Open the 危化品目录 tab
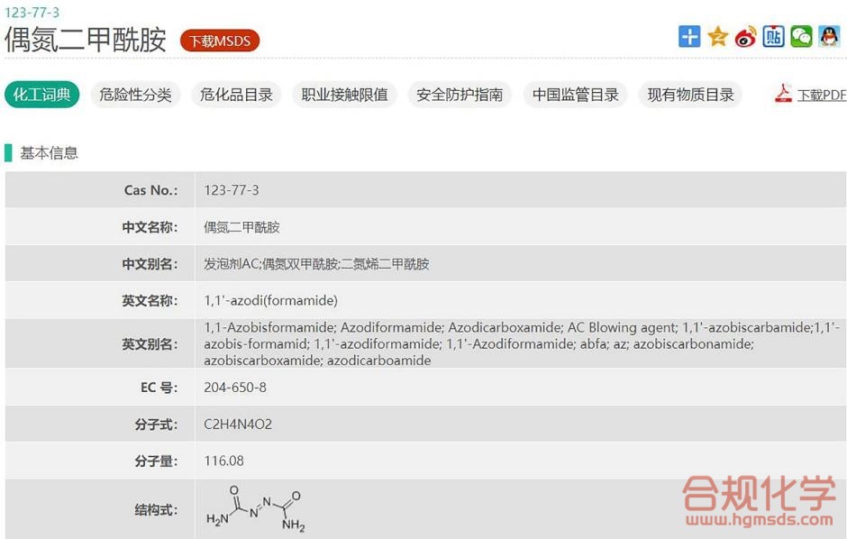 click(x=236, y=95)
